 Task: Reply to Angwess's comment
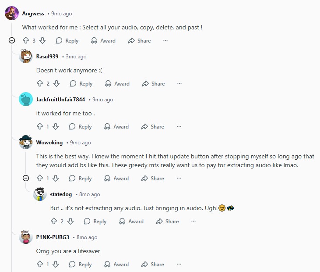(67, 41)
